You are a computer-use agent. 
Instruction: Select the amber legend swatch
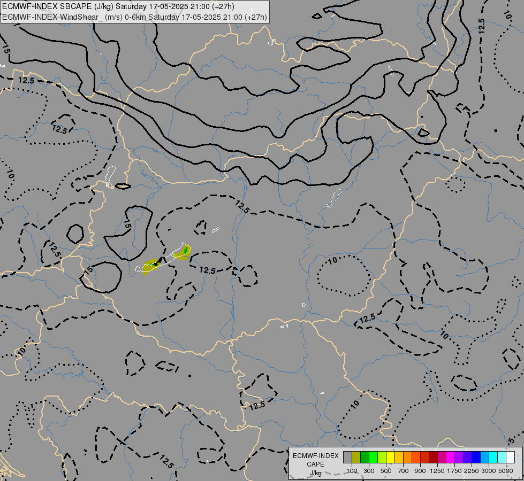coord(399,457)
